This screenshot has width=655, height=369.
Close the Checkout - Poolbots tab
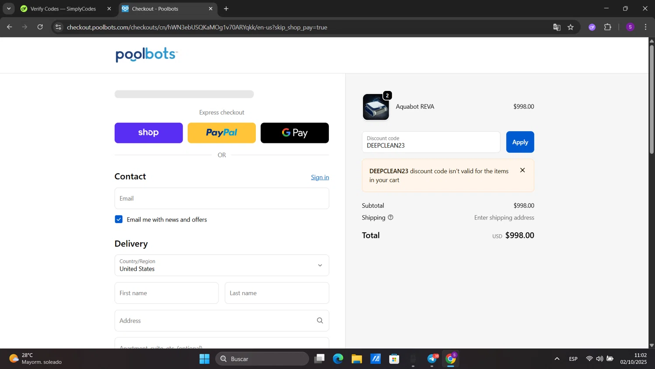(x=211, y=9)
